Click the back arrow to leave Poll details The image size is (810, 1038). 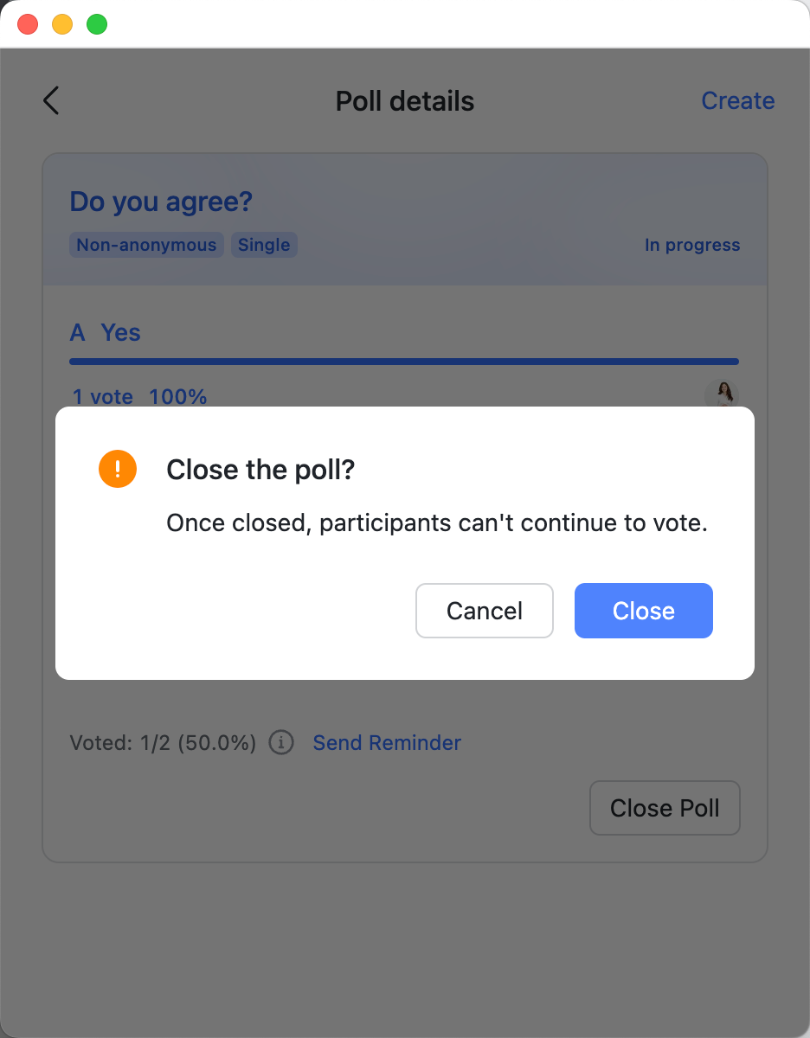pyautogui.click(x=50, y=100)
